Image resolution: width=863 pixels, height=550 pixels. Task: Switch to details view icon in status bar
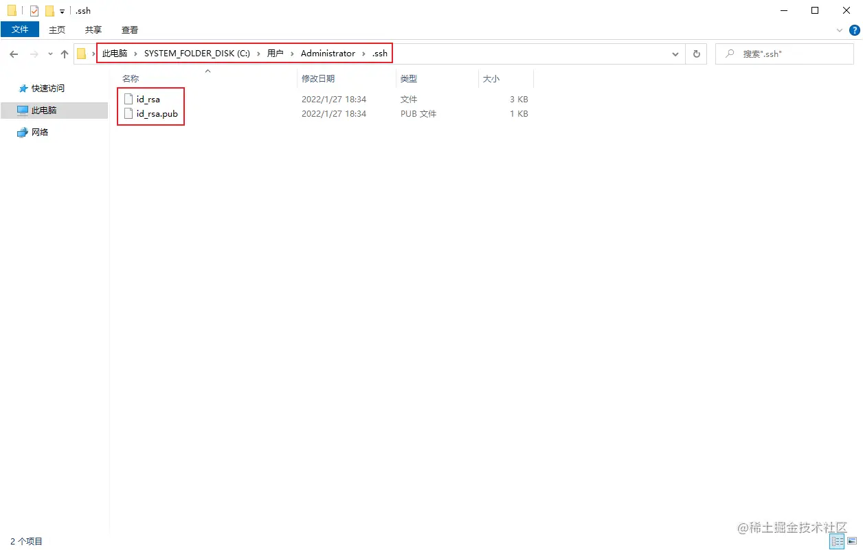click(x=838, y=542)
